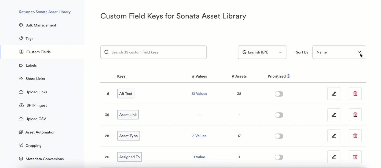Edit the Assigned To key with pencil icon

click(334, 157)
